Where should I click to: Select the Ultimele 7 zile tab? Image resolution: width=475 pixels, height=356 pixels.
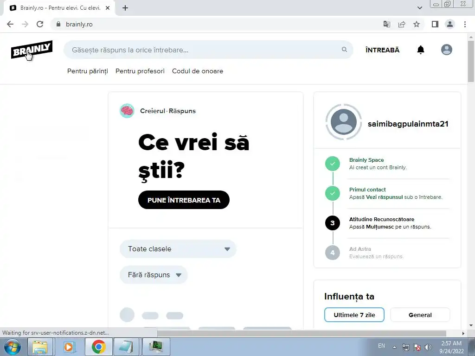point(354,315)
